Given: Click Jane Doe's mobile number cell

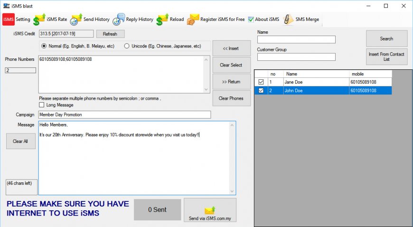Looking at the screenshot, I should [x=370, y=82].
